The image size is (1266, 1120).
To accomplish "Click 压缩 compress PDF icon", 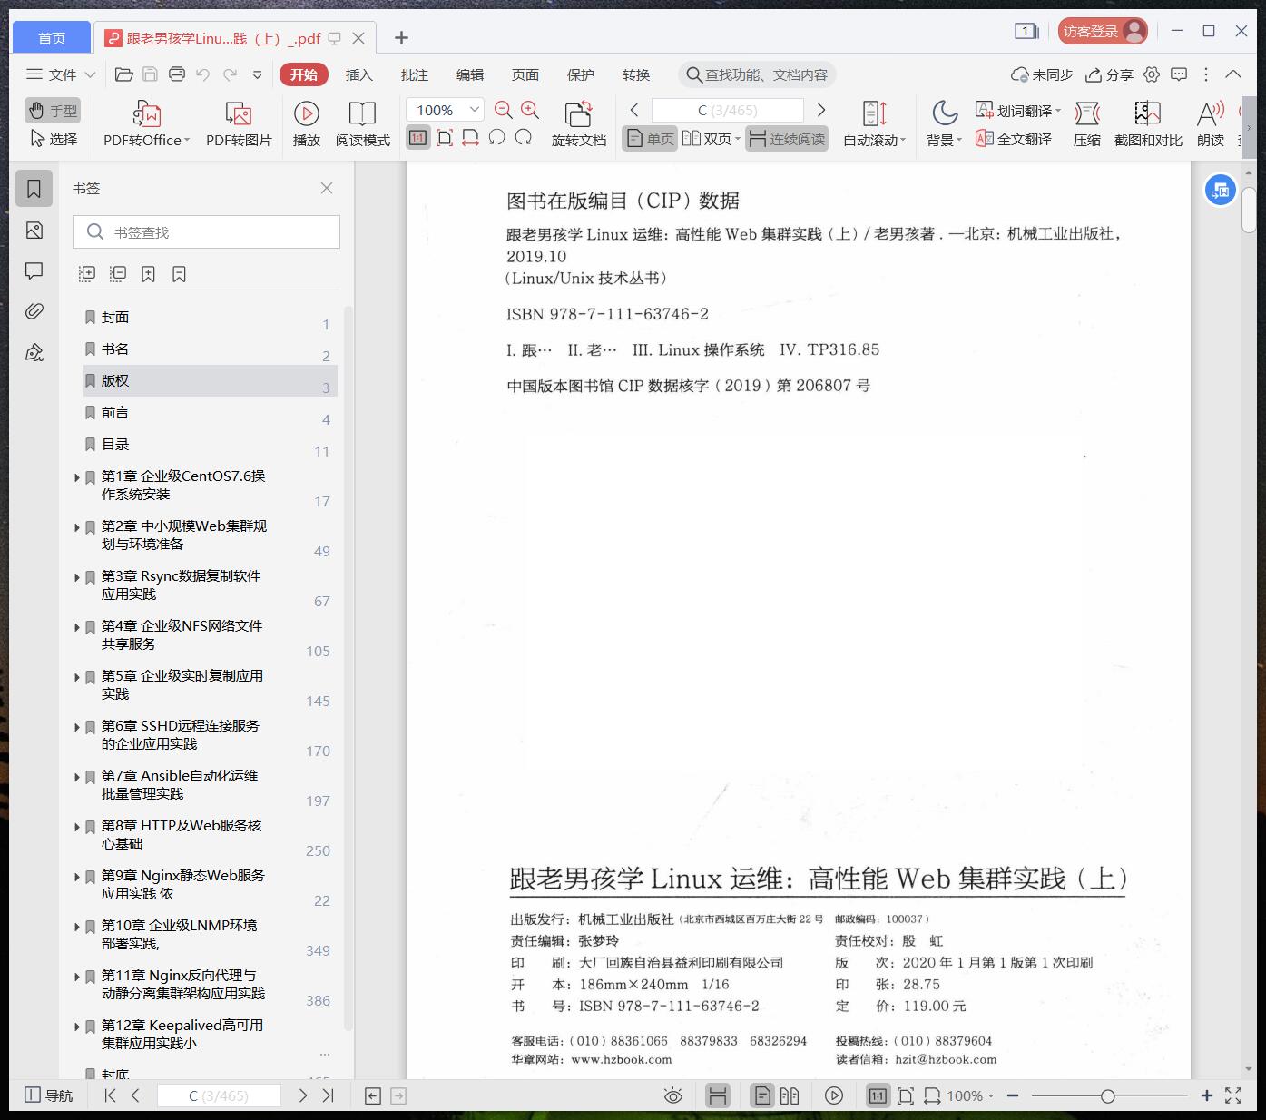I will [1087, 123].
